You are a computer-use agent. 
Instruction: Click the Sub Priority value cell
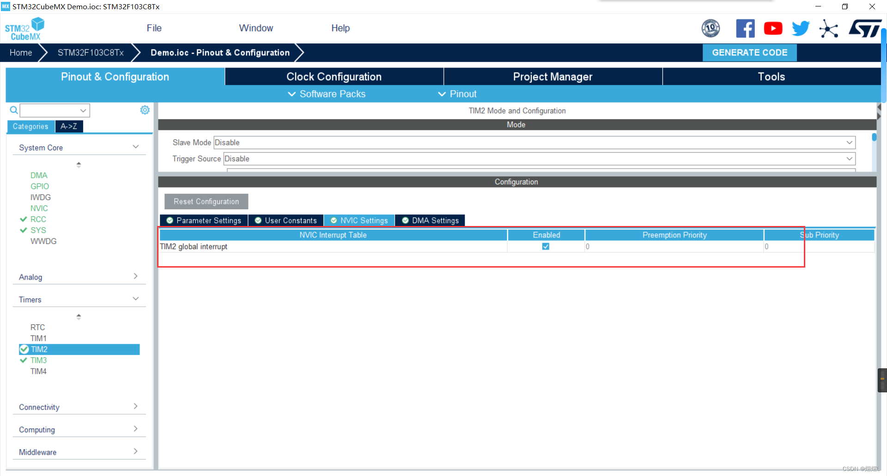click(x=819, y=246)
